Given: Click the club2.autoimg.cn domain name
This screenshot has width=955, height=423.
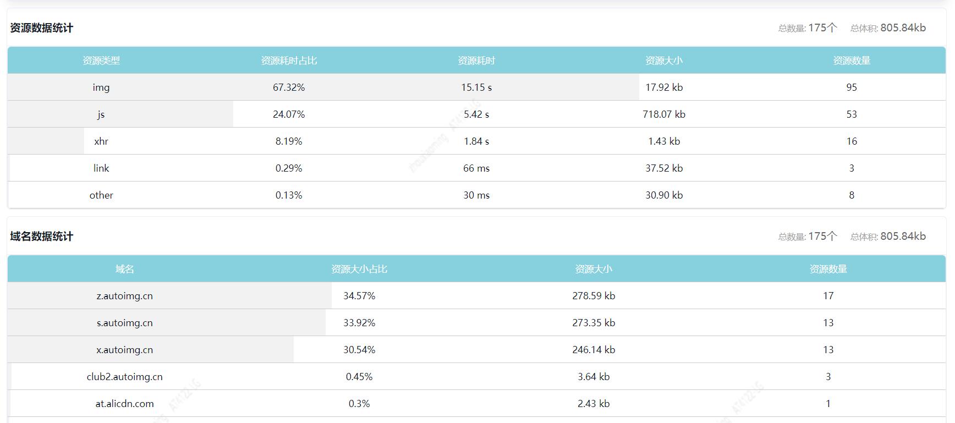Looking at the screenshot, I should 125,377.
